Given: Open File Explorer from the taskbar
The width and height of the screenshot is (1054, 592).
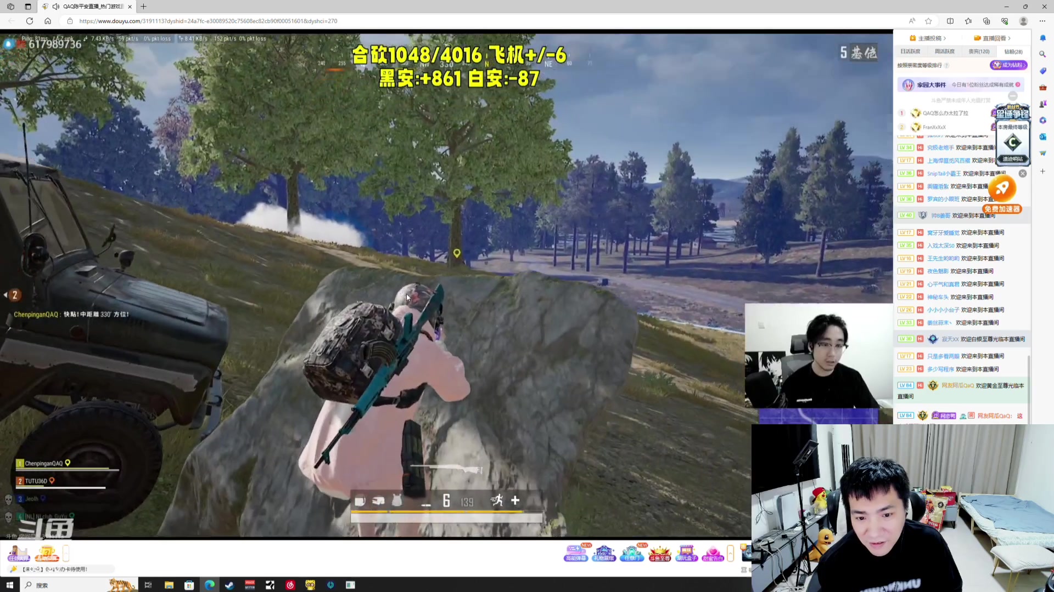Looking at the screenshot, I should pyautogui.click(x=169, y=585).
